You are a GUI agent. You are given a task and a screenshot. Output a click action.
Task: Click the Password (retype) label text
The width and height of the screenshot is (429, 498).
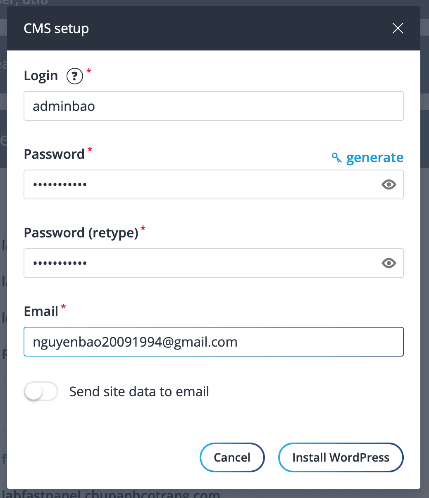click(81, 233)
